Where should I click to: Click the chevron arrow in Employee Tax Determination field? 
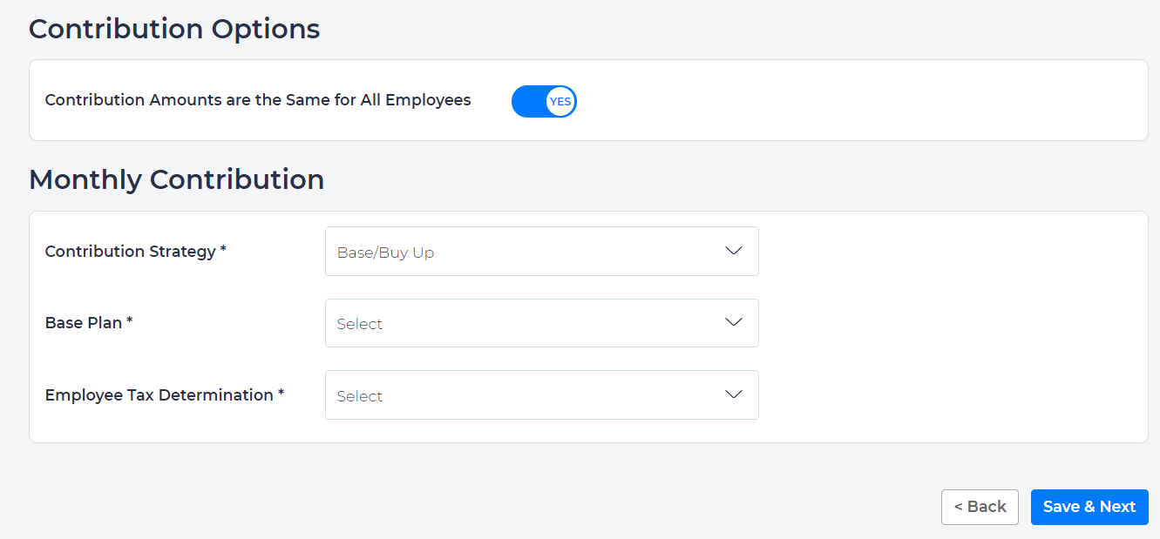(734, 394)
